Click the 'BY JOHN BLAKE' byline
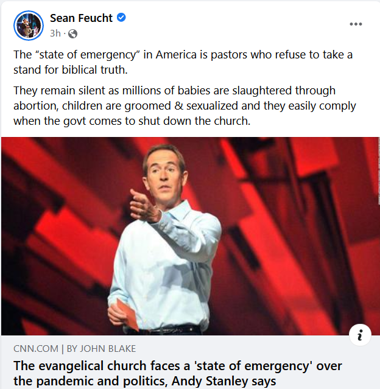 [101, 349]
